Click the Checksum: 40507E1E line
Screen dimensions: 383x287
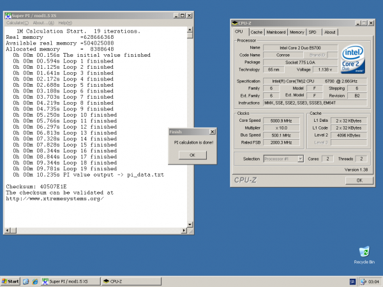click(36, 187)
